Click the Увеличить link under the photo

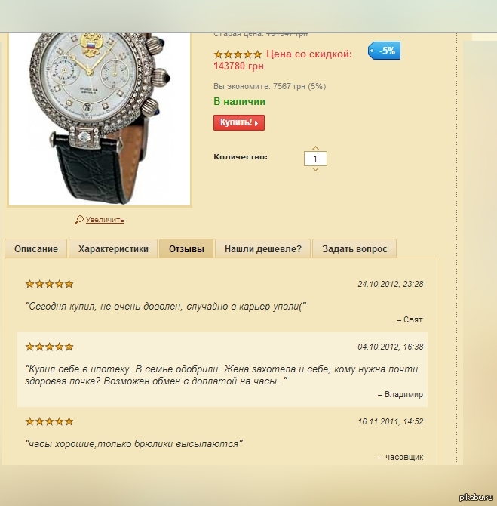(x=105, y=220)
